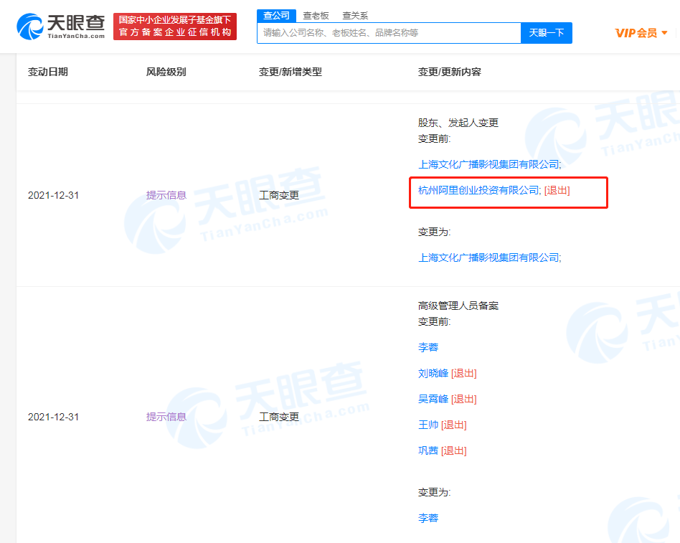This screenshot has width=680, height=543.
Task: Click the [退出] tag next to 刘晓峰
Action: click(x=463, y=374)
